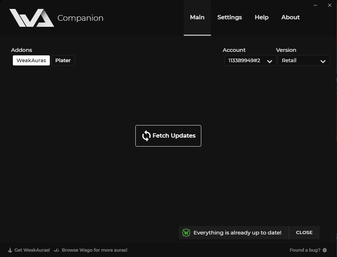Select the WeakAuras addon toggle
This screenshot has width=337, height=257.
[31, 60]
